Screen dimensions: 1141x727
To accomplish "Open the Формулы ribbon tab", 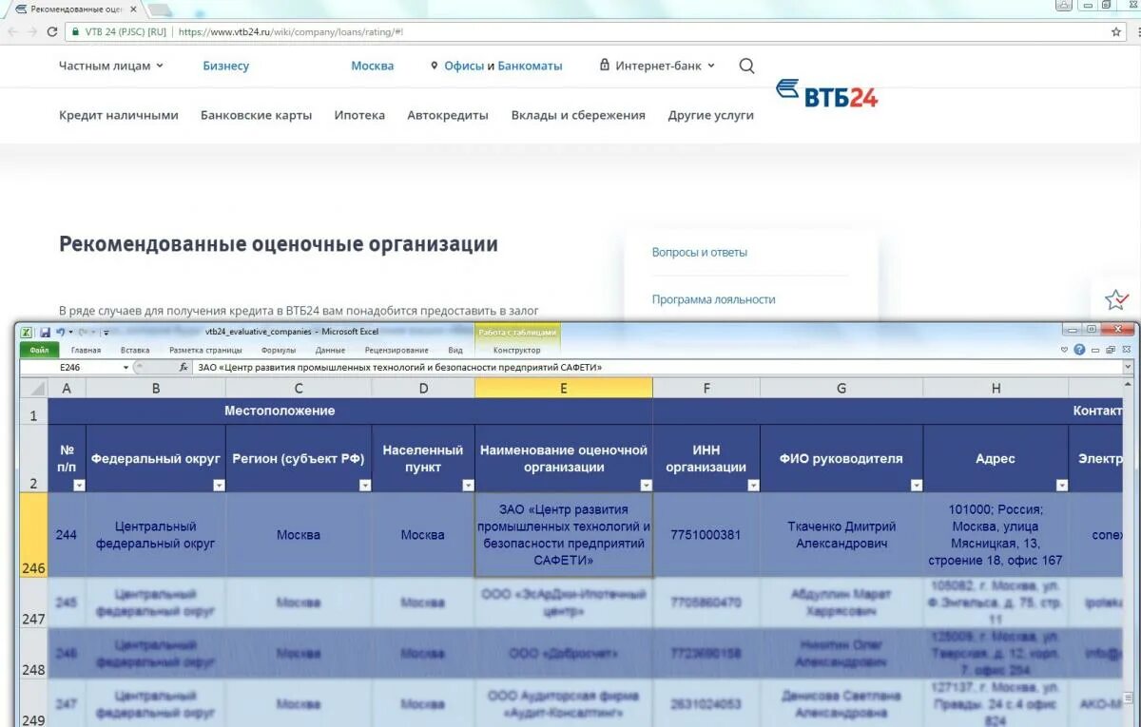I will pyautogui.click(x=279, y=350).
